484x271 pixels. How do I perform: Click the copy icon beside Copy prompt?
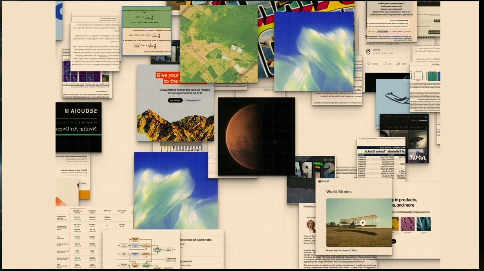pos(199,100)
